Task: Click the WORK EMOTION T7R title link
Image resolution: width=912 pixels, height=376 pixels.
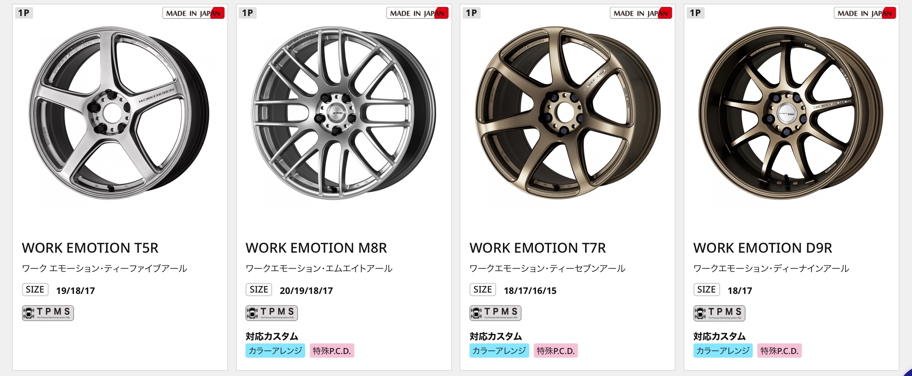Action: (537, 248)
